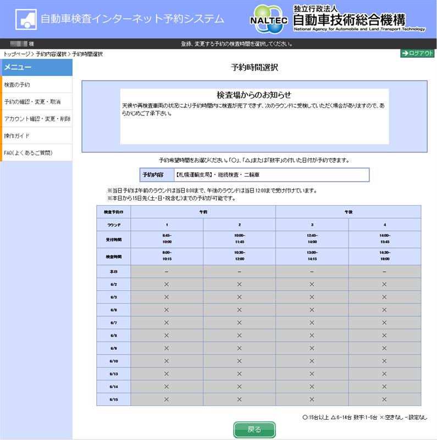437x440 pixels.
Task: Click the round 1 header cell
Action: [167, 225]
